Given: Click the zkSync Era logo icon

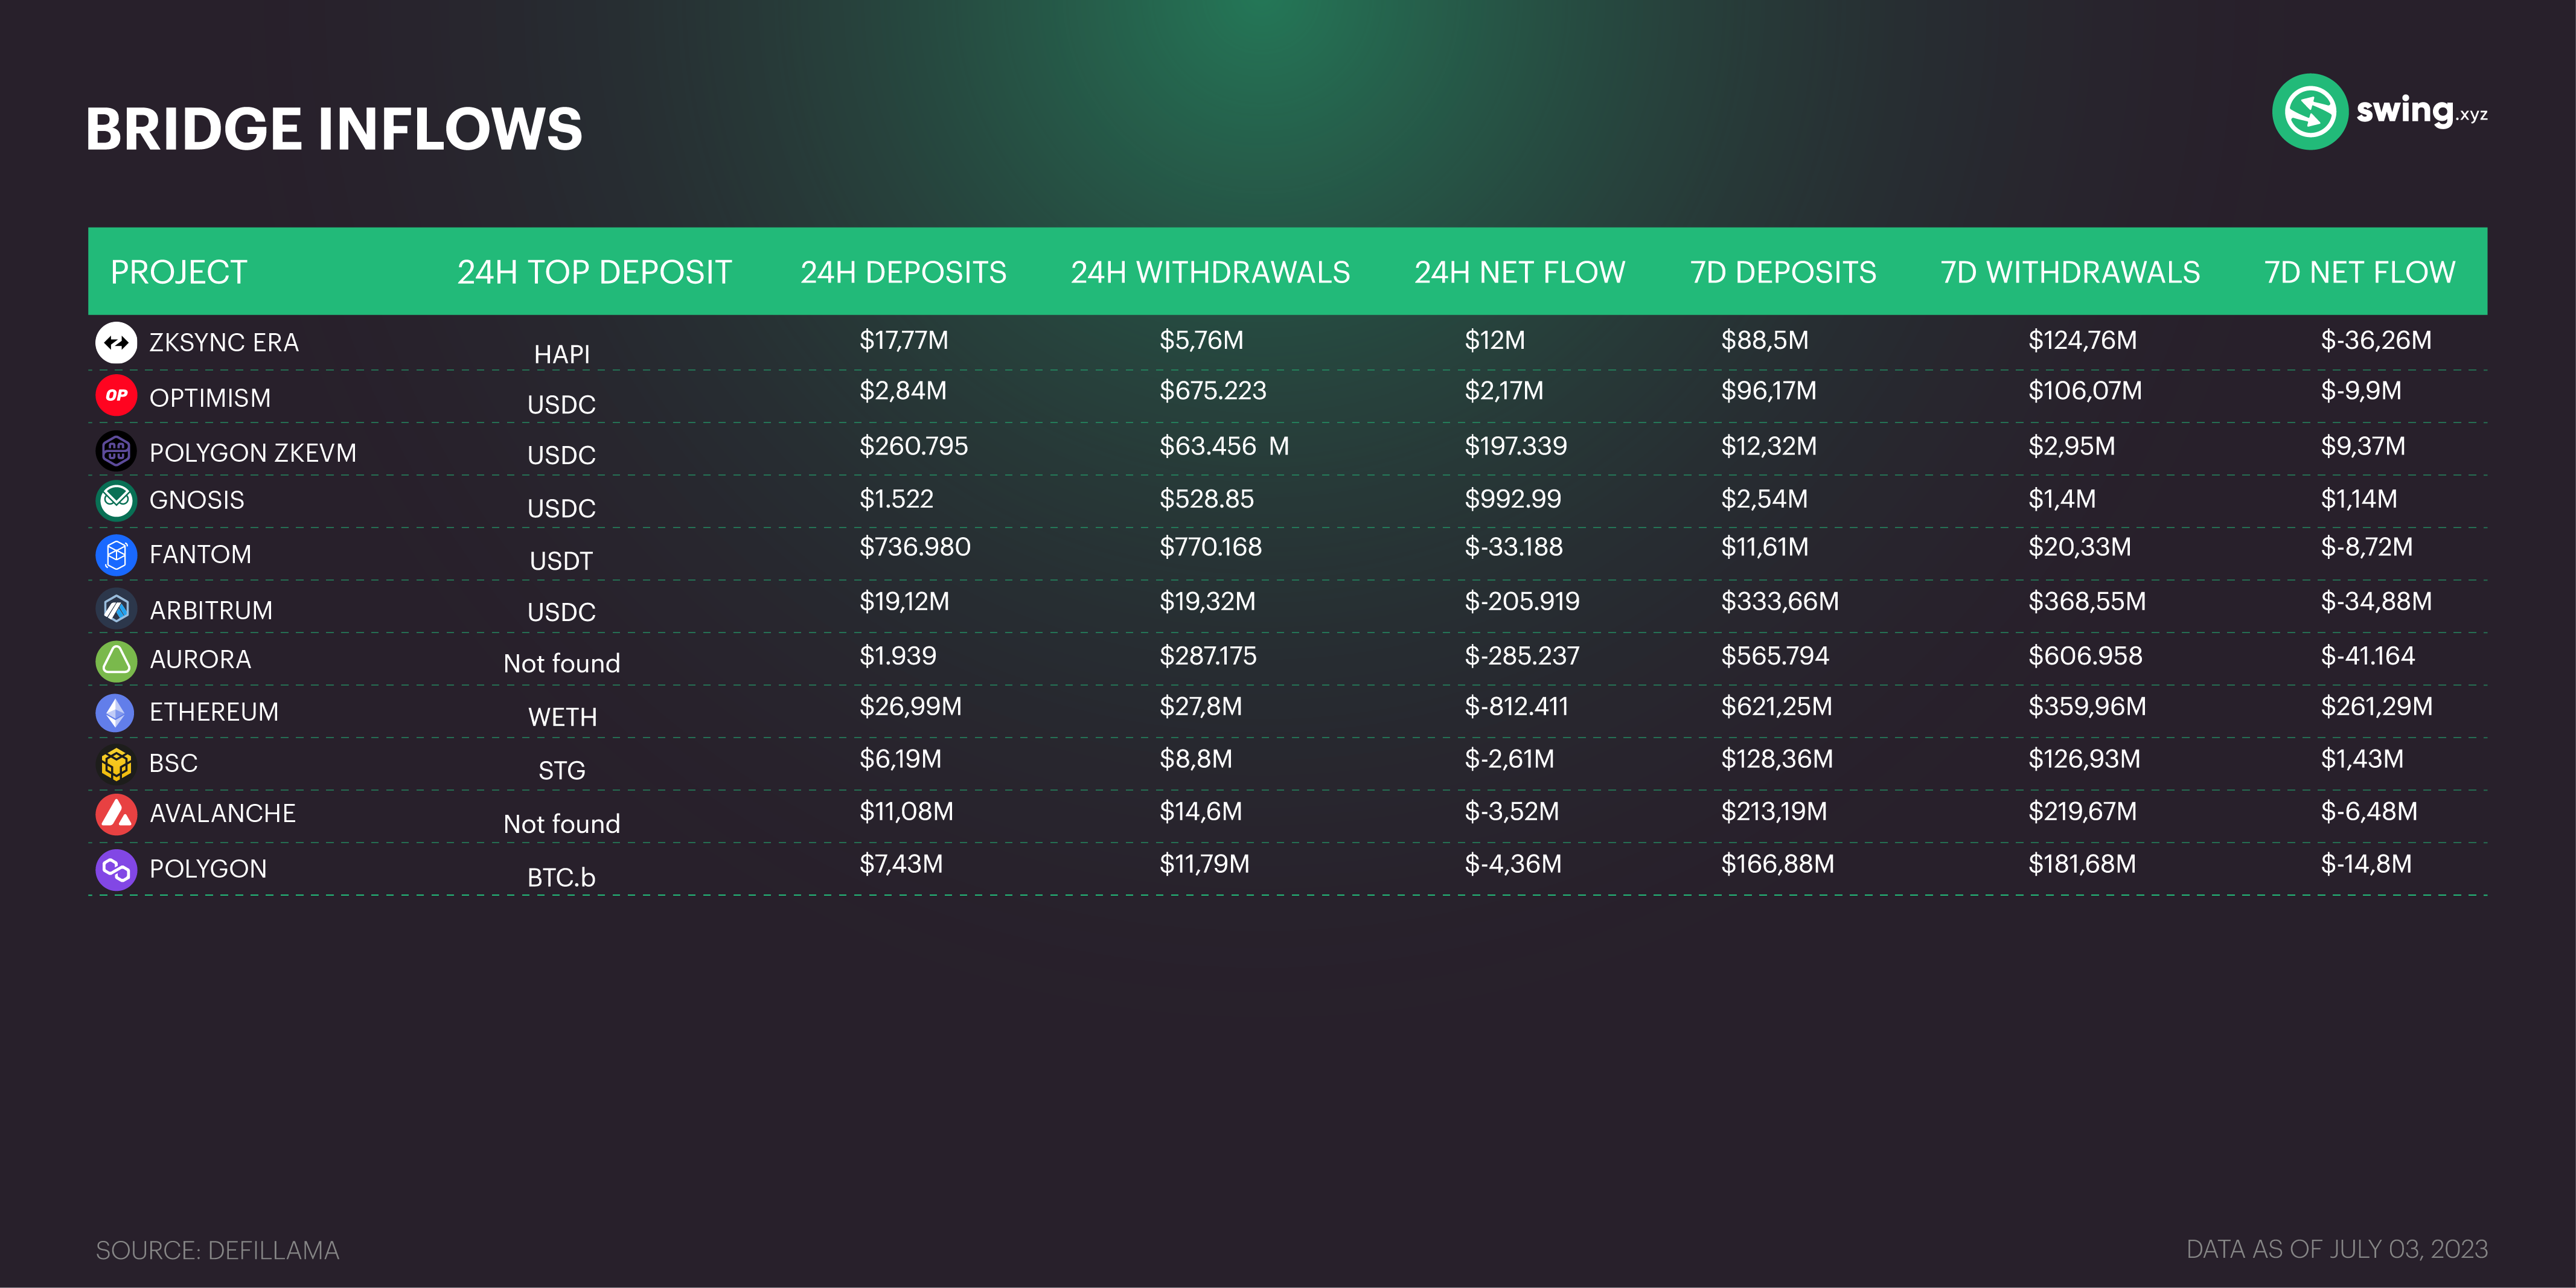Looking at the screenshot, I should (116, 342).
